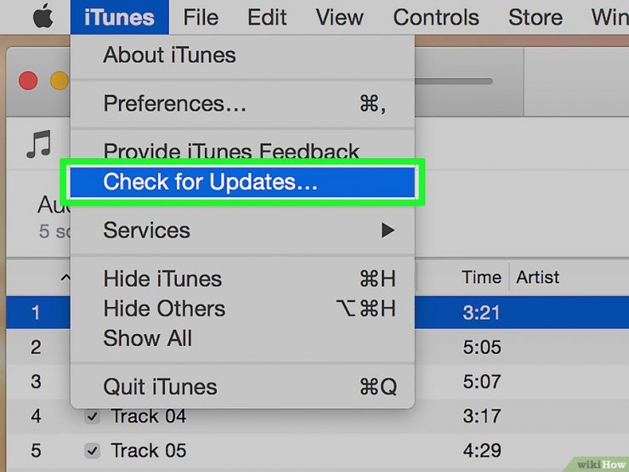This screenshot has height=472, width=629.
Task: Open the Apple logo menu
Action: click(42, 17)
